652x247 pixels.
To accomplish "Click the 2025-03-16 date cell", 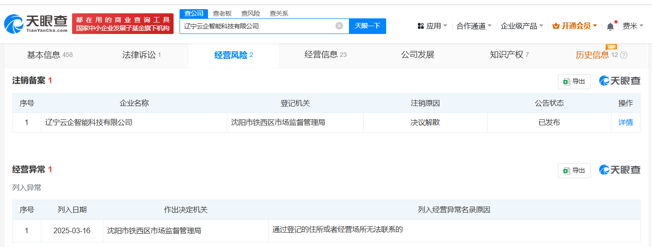I will tap(72, 230).
